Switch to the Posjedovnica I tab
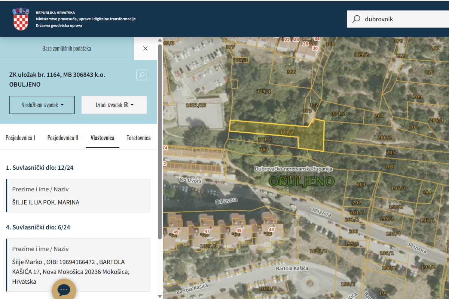The height and width of the screenshot is (299, 449). [x=20, y=138]
